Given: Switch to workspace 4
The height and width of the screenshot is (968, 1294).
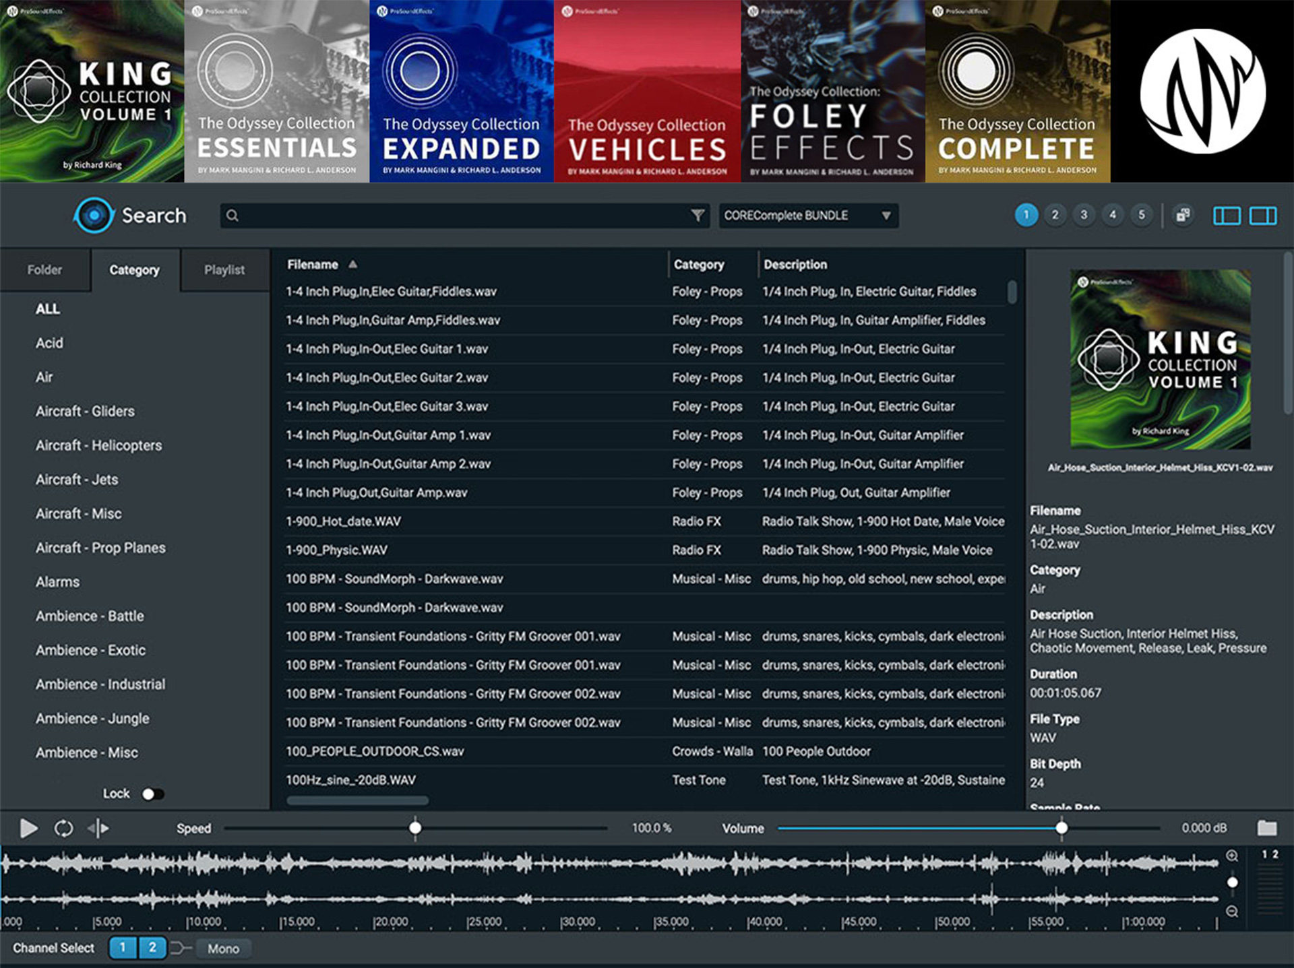Looking at the screenshot, I should (x=1113, y=215).
